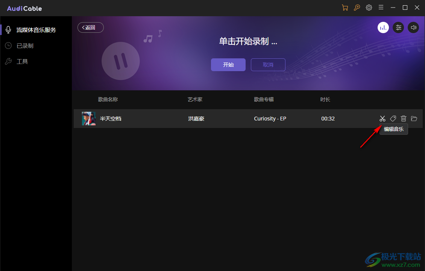Click the 取消 cancel button
Viewport: 425px width, 271px height.
coord(268,64)
